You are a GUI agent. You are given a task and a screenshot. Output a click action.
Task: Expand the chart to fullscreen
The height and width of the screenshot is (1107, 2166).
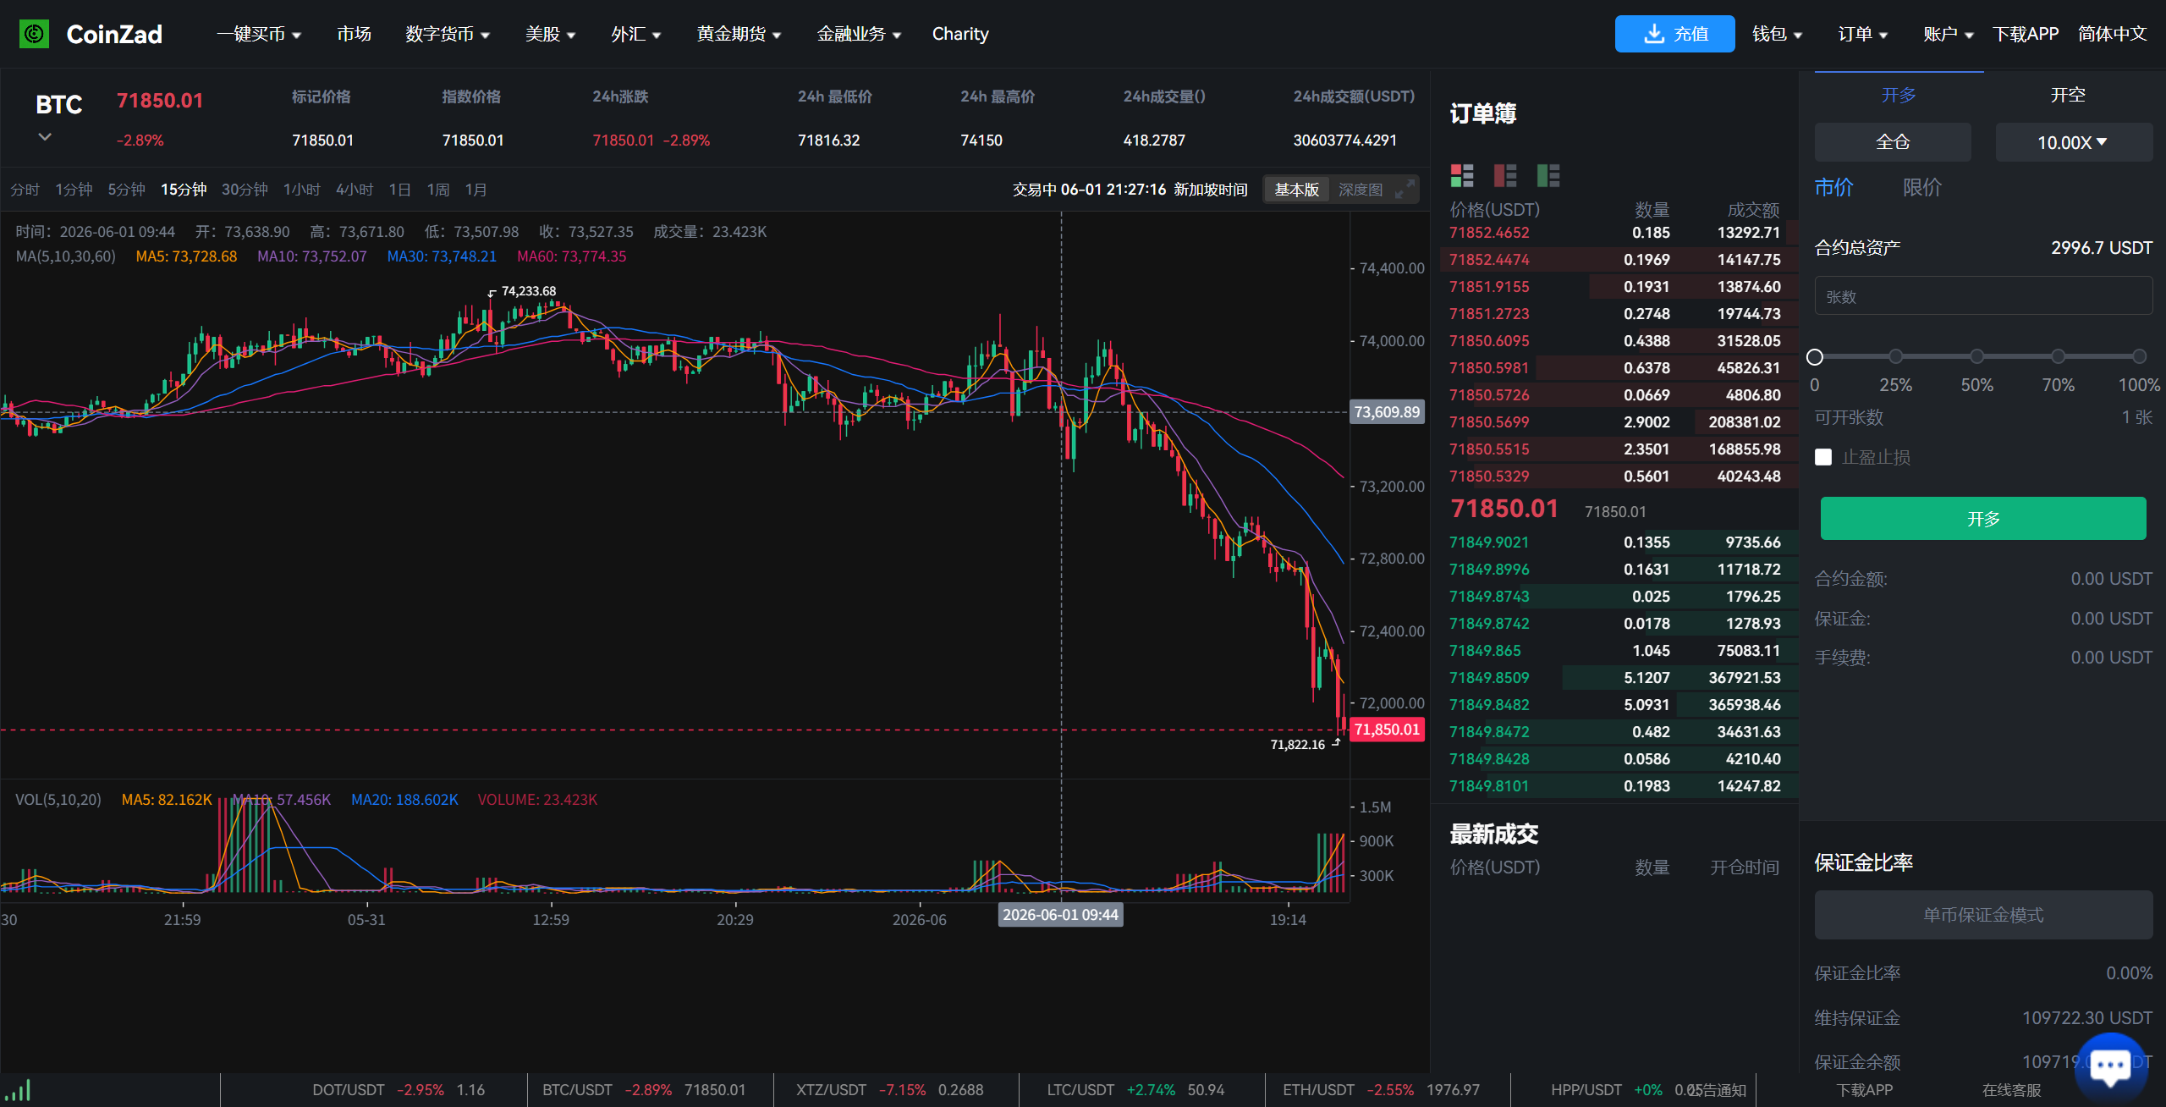pos(1405,190)
